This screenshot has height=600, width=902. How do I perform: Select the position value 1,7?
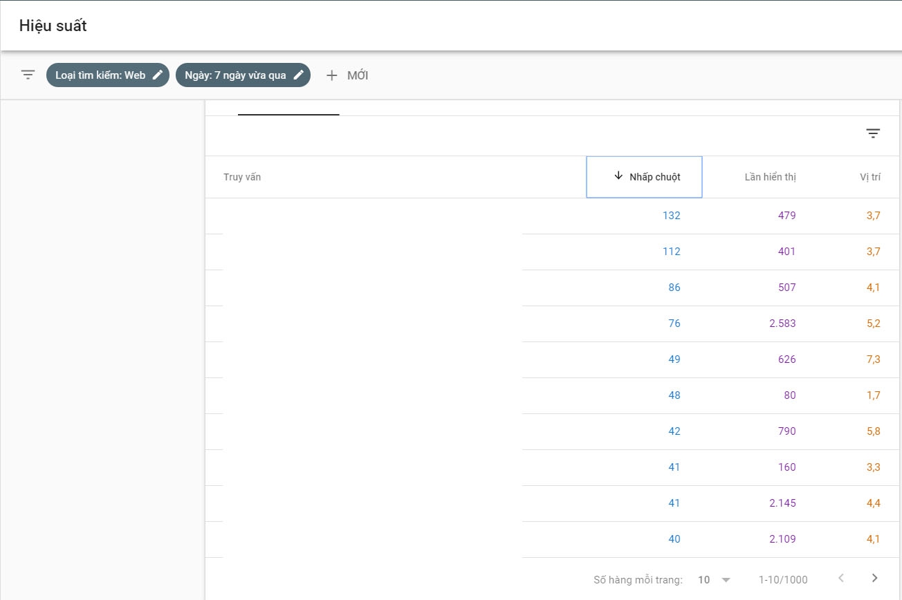click(x=874, y=395)
